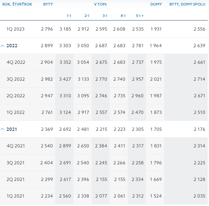
Task: Click the bold 2021 year row label
Action: coord(12,130)
